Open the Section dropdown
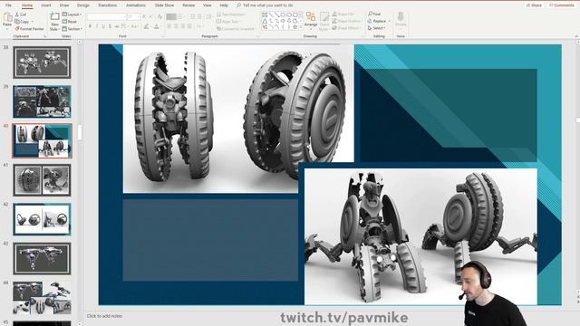The height and width of the screenshot is (326, 580). [x=72, y=28]
